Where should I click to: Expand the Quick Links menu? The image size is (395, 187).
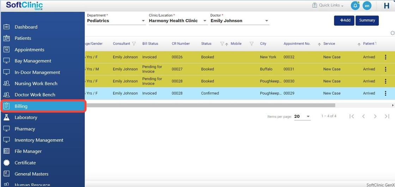coord(328,5)
